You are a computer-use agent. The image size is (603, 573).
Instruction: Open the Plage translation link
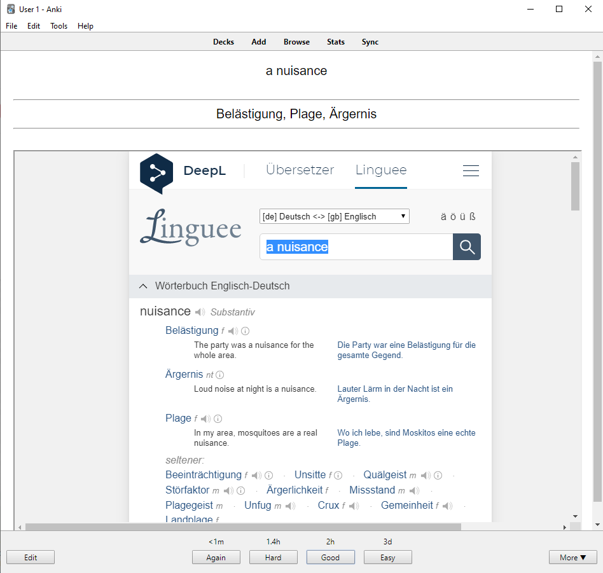coord(178,418)
